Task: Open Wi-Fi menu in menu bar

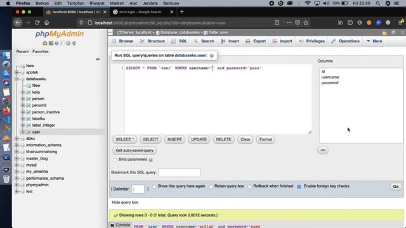Action: (x=308, y=3)
